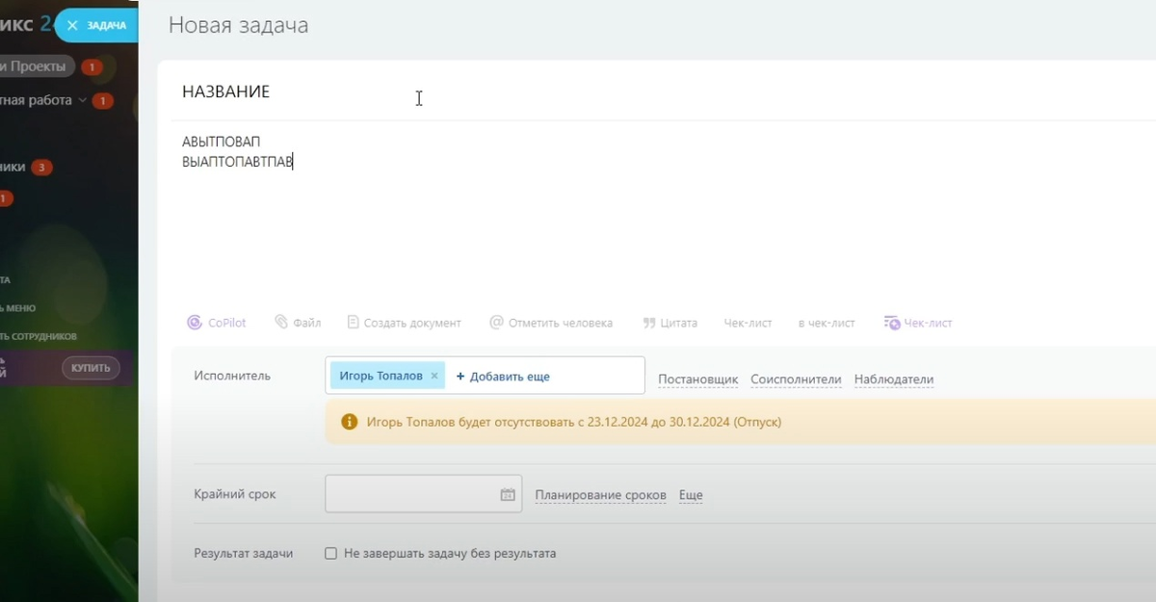Click the Создать документ document icon
This screenshot has width=1156, height=602.
[x=353, y=323]
